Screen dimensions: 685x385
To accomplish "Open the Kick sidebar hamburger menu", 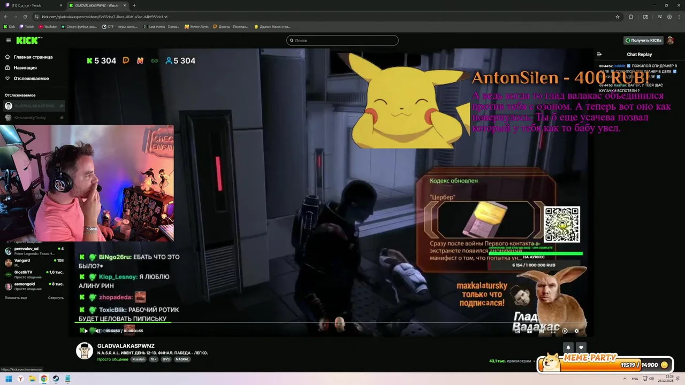I will point(8,41).
